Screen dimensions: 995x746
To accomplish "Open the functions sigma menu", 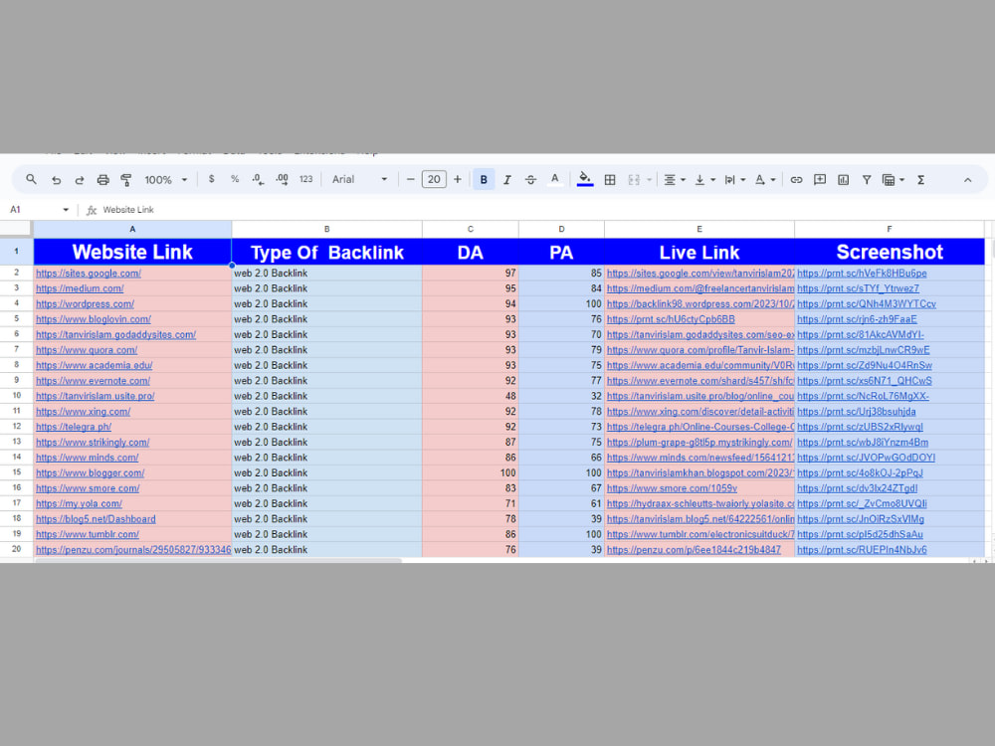I will (920, 180).
